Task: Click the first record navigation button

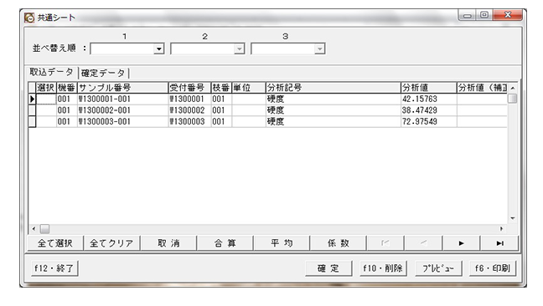Action: [x=385, y=243]
